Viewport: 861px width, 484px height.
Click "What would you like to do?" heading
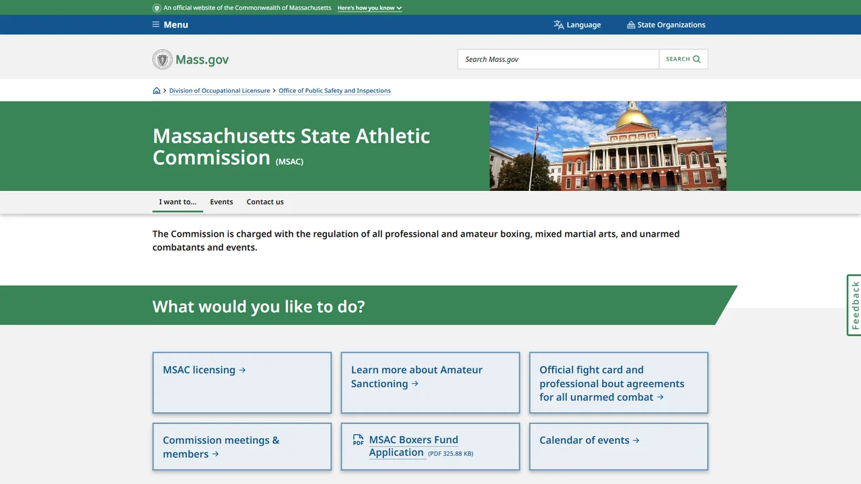(x=258, y=307)
